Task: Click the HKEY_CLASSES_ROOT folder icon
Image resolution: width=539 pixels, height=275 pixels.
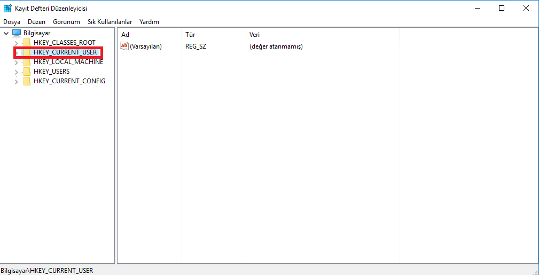Action: tap(27, 43)
